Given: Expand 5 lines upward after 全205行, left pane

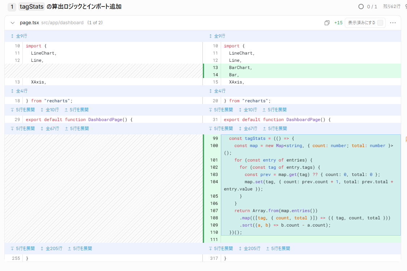Looking at the screenshot, I should coord(80,249).
